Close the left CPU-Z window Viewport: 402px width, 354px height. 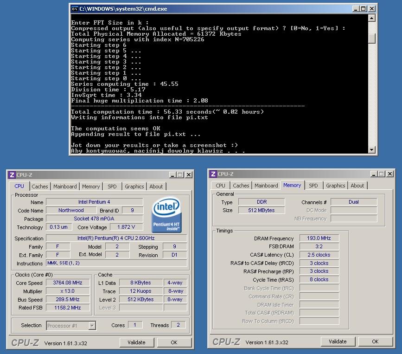coord(189,175)
